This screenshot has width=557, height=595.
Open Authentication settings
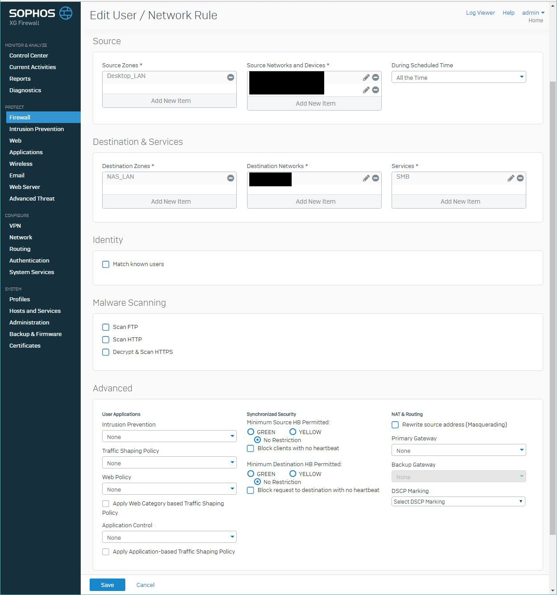click(x=29, y=261)
